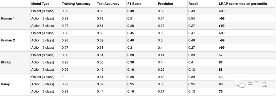Click Bhubo's LRAP percentile value 88

[x=221, y=70]
